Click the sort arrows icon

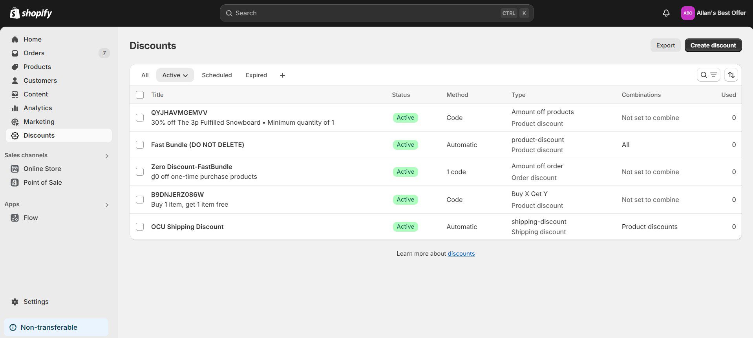pos(731,75)
